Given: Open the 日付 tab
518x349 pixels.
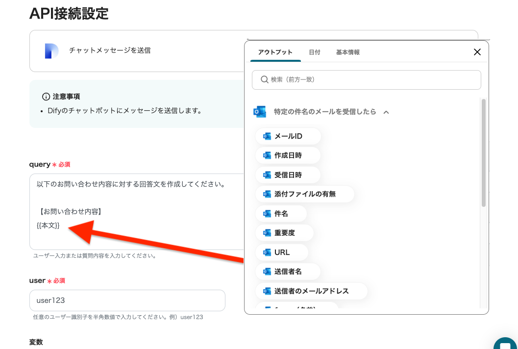Looking at the screenshot, I should pos(315,52).
